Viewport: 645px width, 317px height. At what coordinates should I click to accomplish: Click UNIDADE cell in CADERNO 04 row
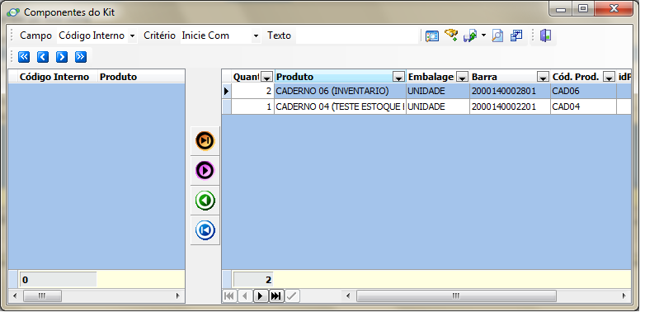click(x=438, y=106)
